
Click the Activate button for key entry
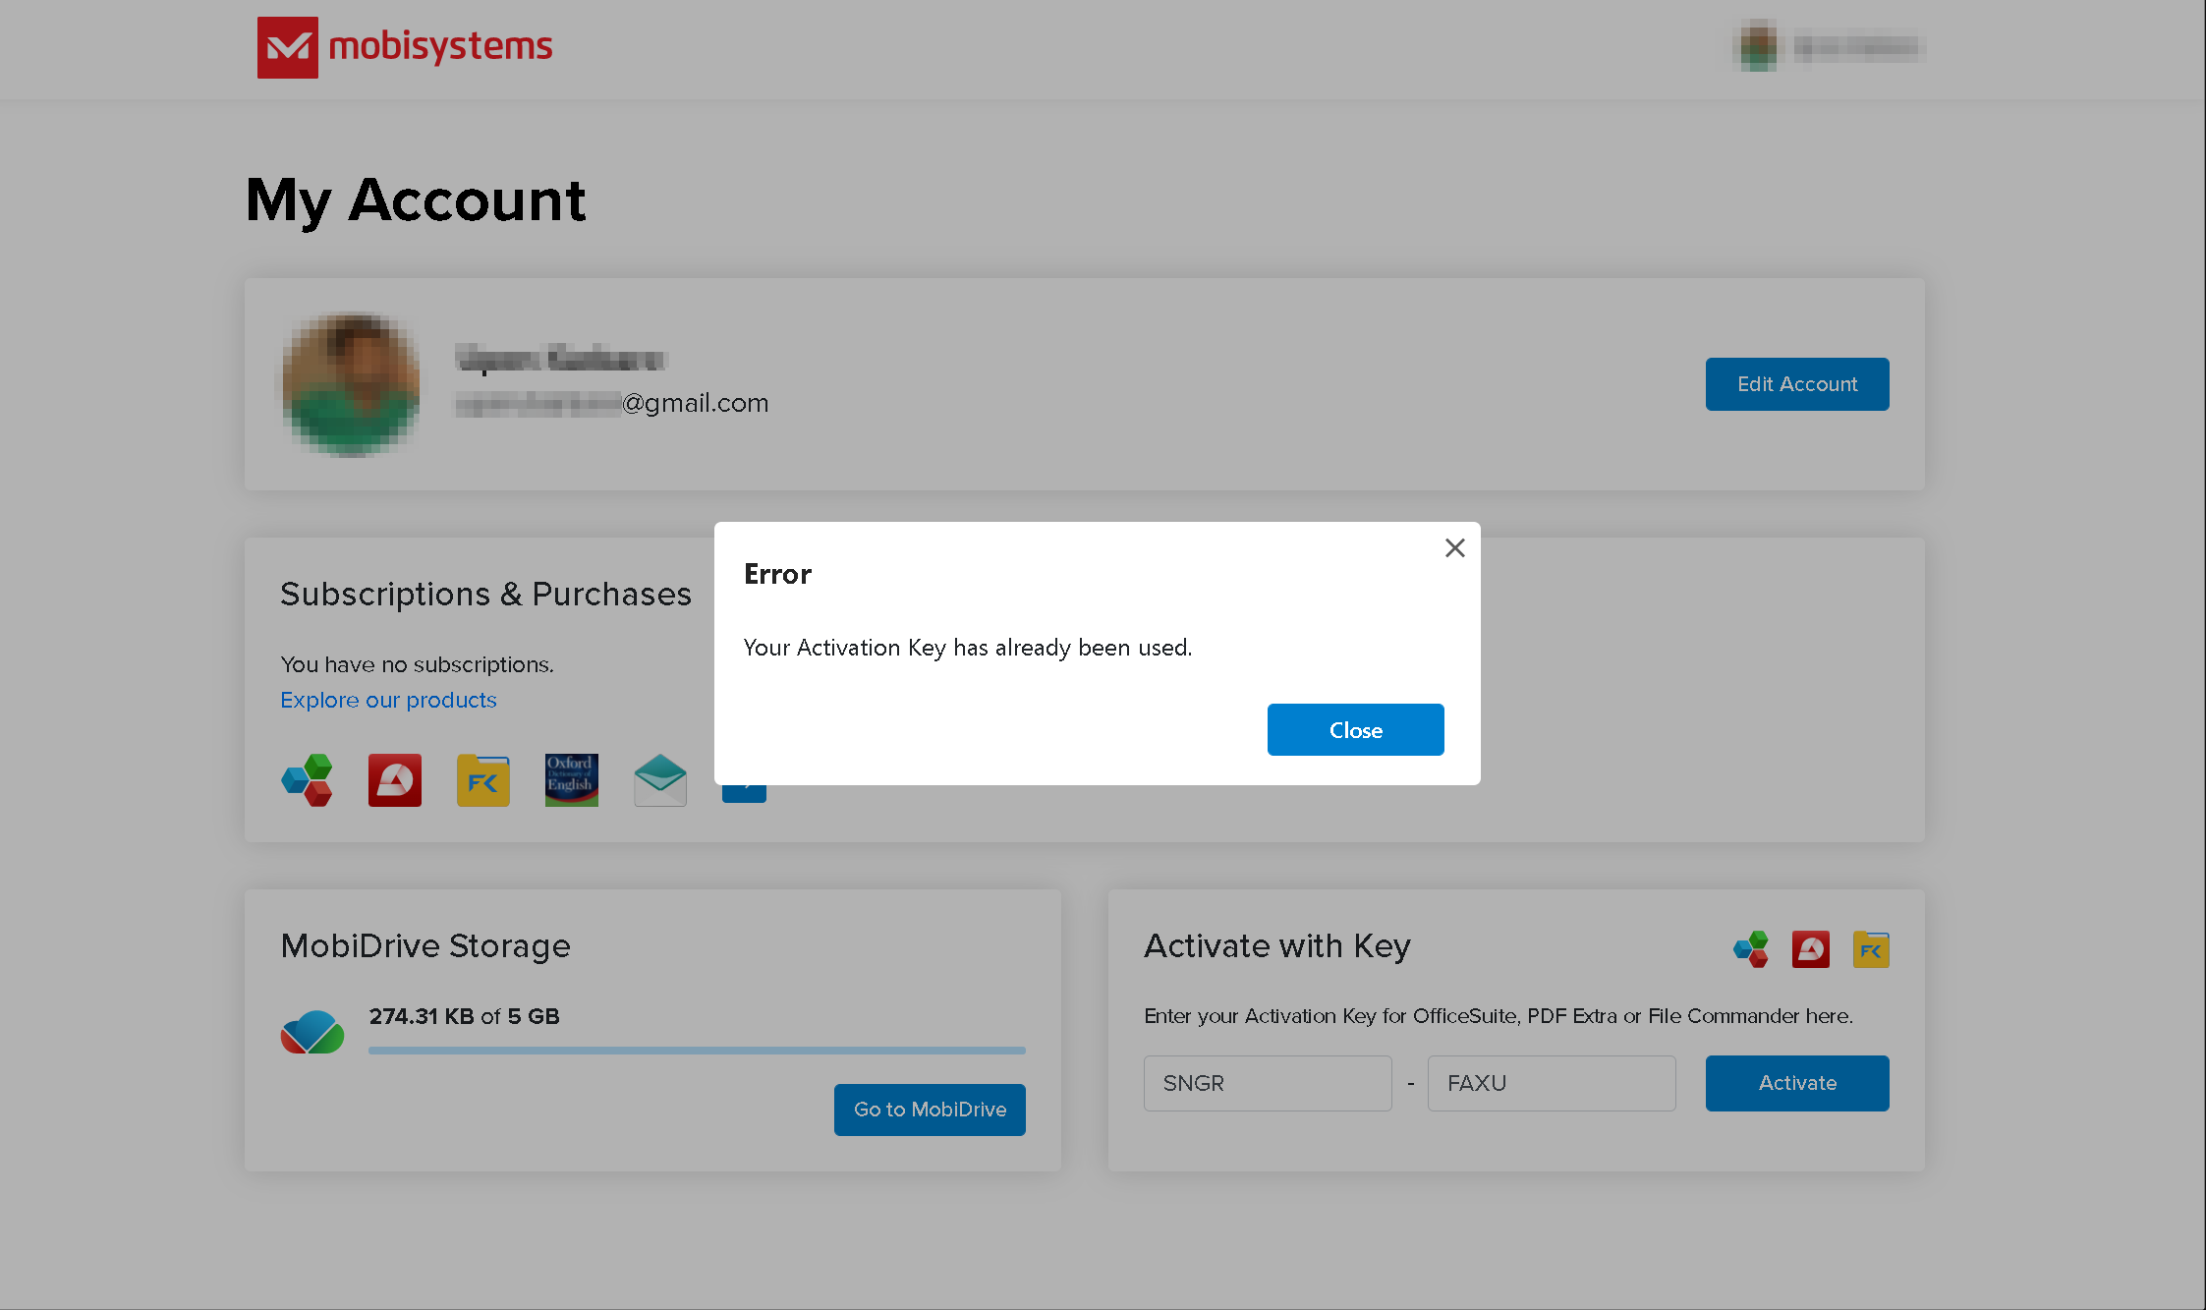click(x=1797, y=1082)
